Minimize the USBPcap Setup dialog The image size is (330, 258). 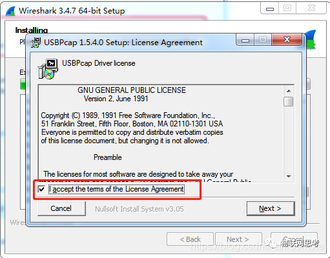pos(245,40)
